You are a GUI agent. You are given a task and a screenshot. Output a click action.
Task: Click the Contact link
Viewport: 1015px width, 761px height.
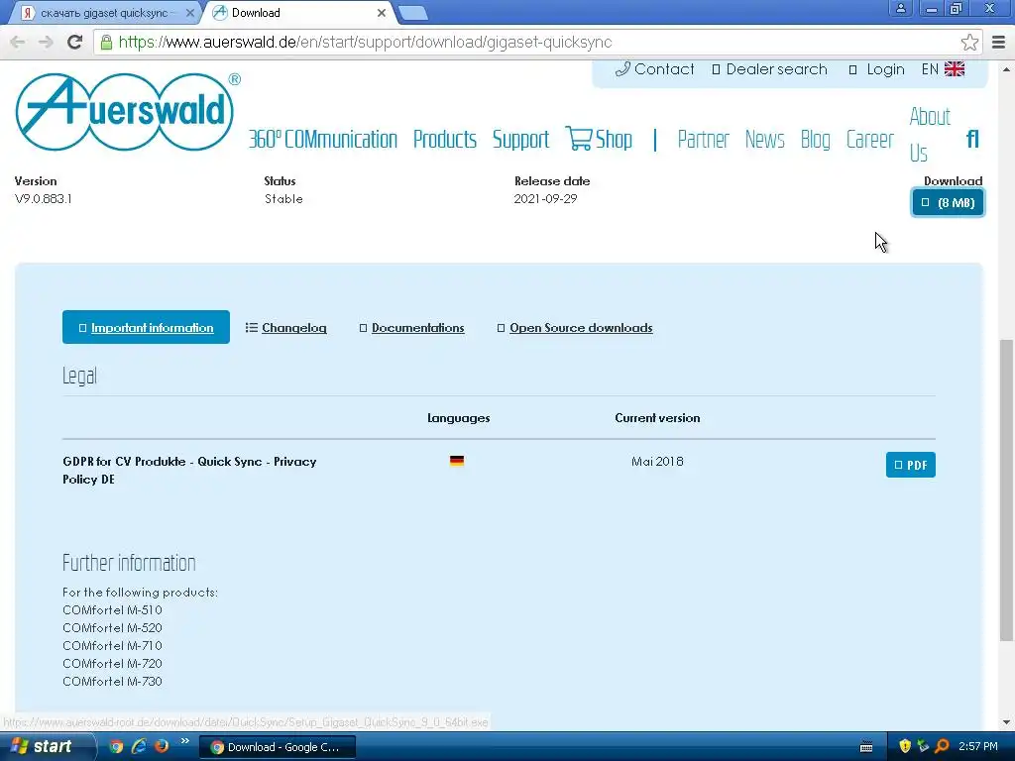654,69
